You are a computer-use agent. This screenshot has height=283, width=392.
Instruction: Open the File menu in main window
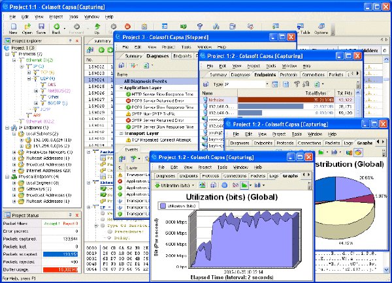[x=12, y=17]
